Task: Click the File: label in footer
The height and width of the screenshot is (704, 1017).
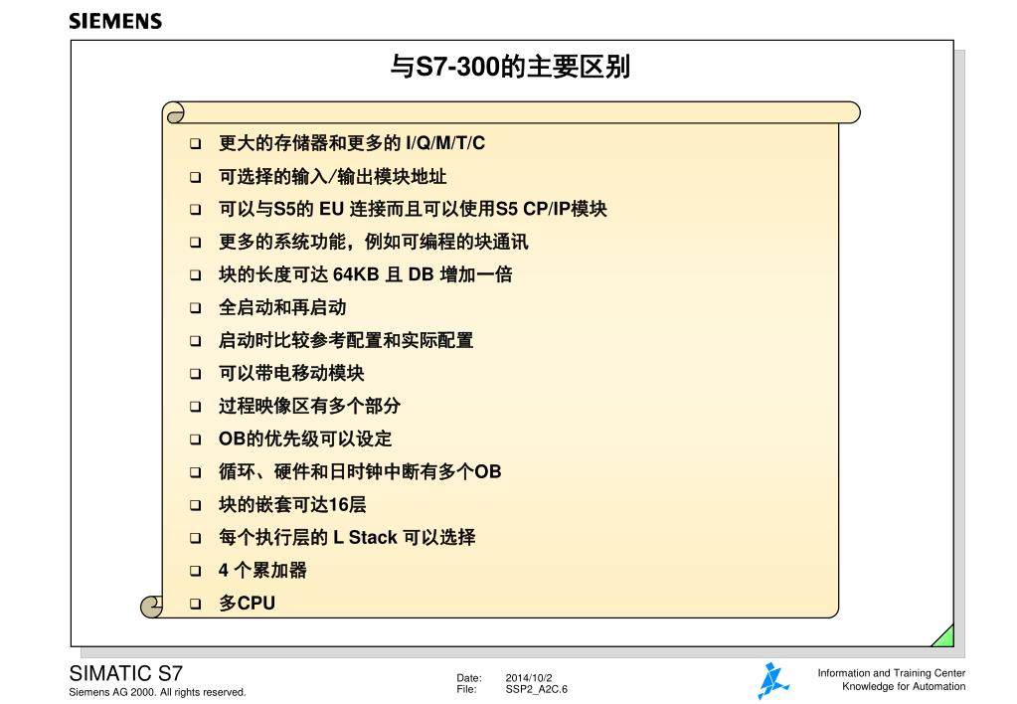Action: [x=466, y=689]
